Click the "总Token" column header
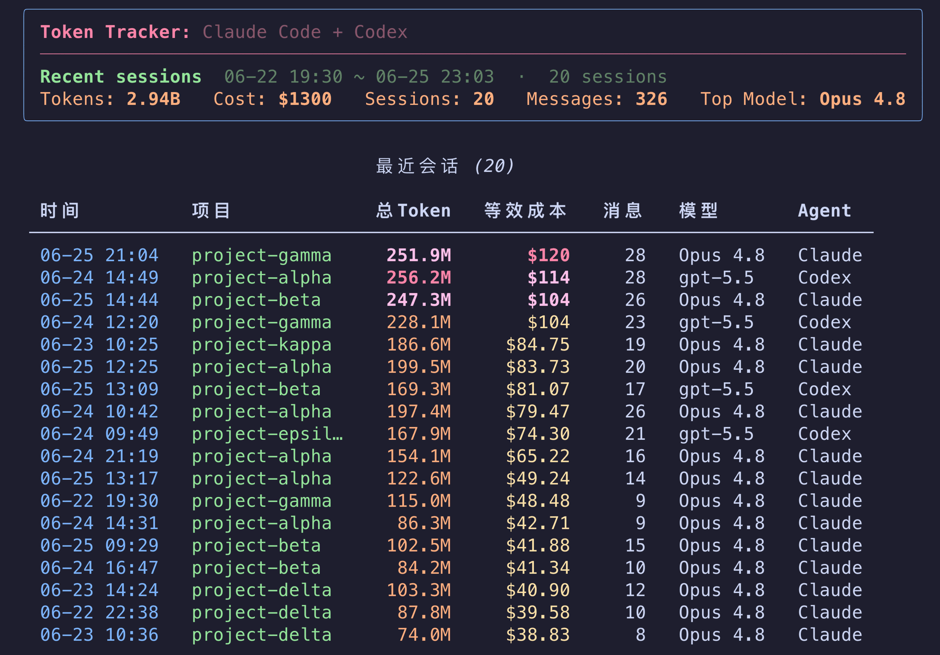 413,211
